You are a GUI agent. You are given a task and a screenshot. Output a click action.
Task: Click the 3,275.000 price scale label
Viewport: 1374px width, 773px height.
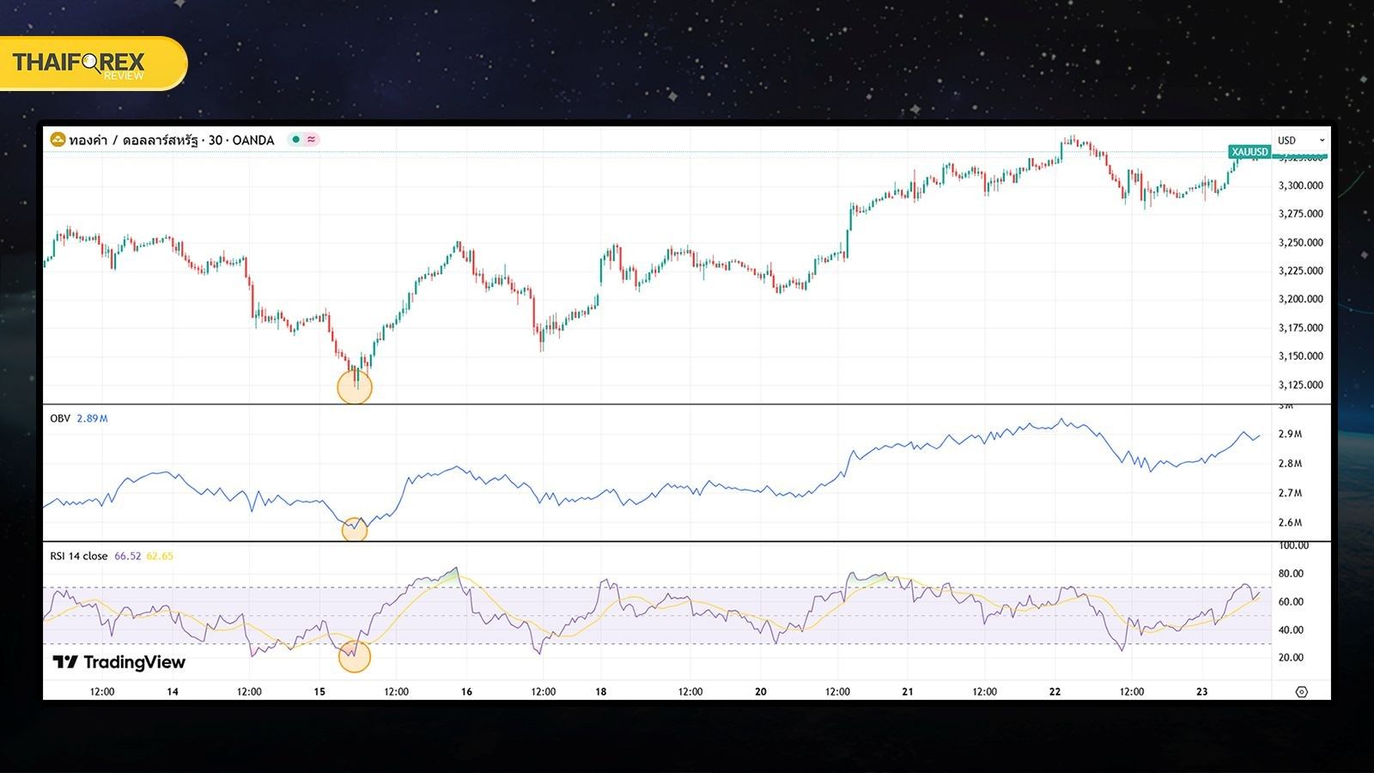click(1300, 214)
